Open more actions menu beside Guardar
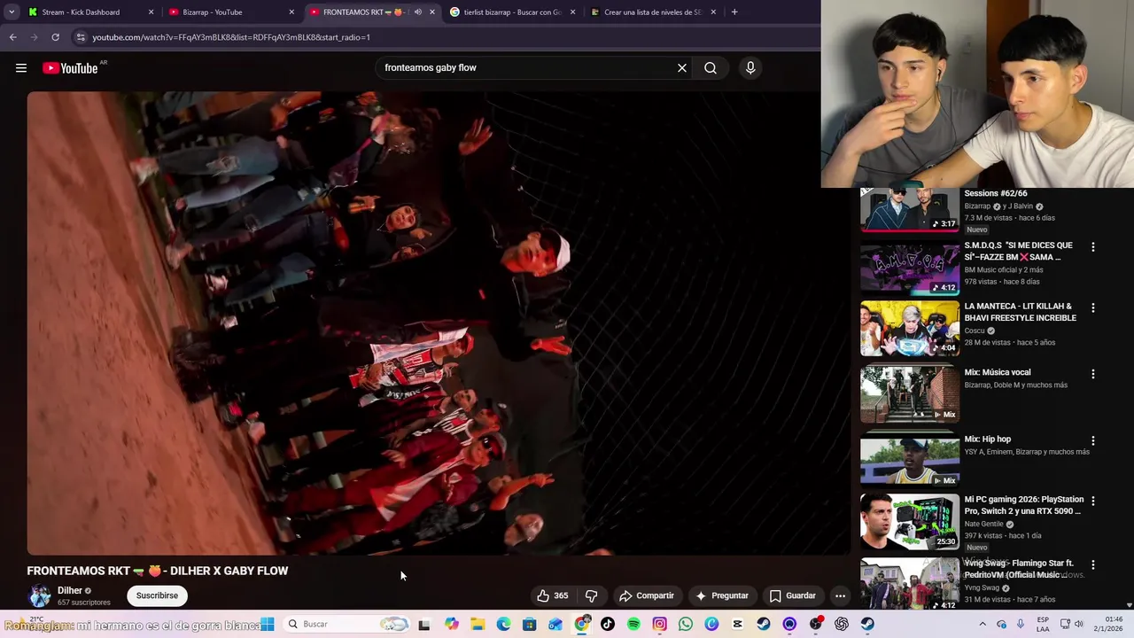 [840, 595]
